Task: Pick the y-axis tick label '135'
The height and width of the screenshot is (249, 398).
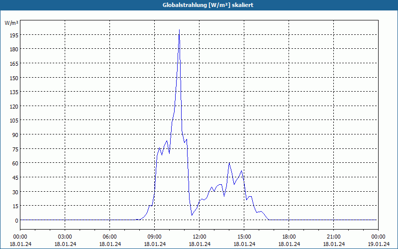Action: (x=14, y=92)
